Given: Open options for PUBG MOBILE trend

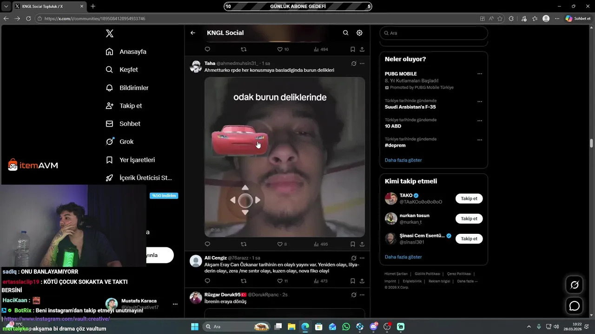Looking at the screenshot, I should (x=480, y=74).
